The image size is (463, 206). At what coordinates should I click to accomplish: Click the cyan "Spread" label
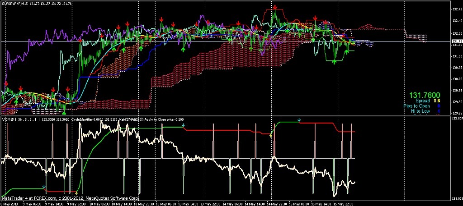[x=423, y=101]
